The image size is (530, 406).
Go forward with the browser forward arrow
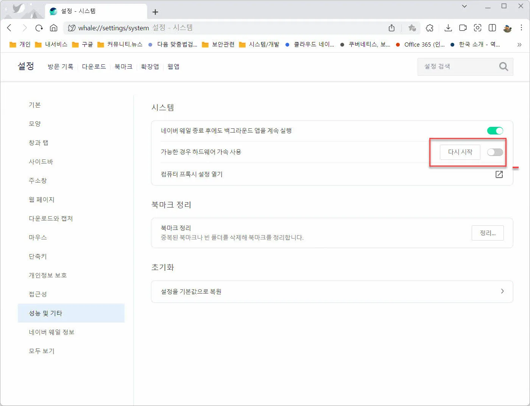pos(24,28)
